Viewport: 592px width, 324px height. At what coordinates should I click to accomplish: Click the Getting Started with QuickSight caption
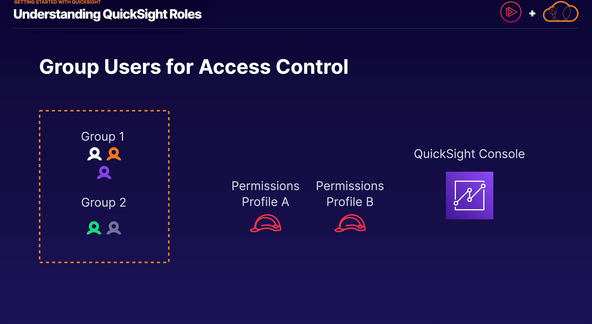pyautogui.click(x=57, y=2)
